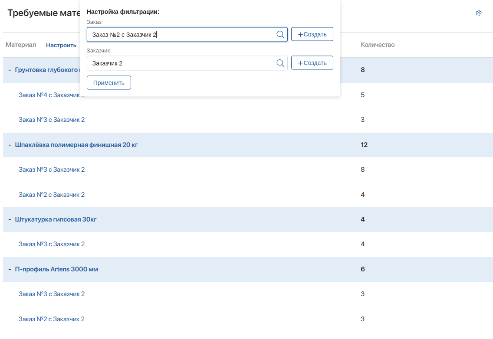493x339 pixels.
Task: Click the search magnifier in Заказ field
Action: coord(280,35)
